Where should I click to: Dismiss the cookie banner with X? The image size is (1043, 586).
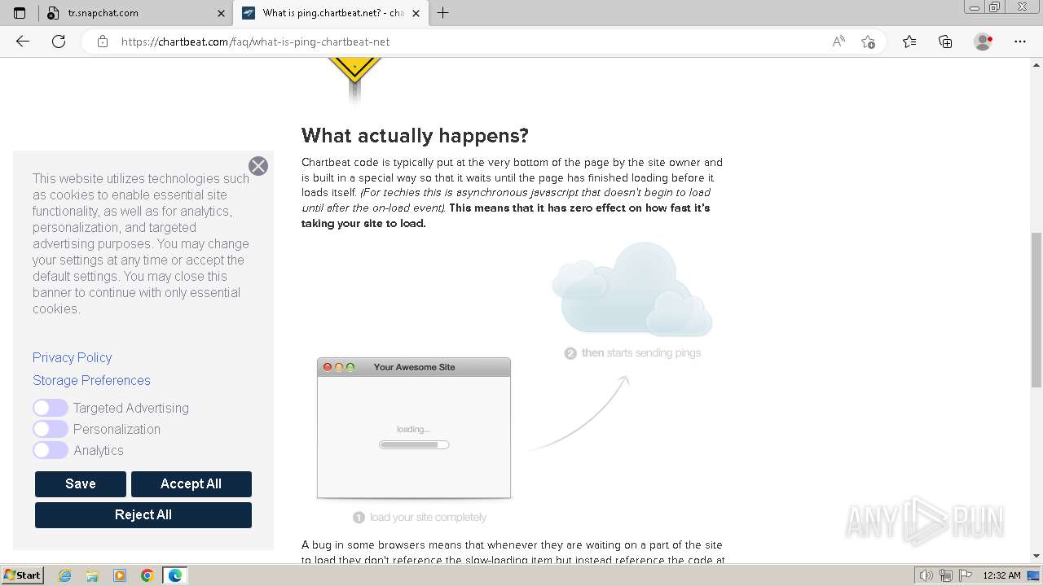pyautogui.click(x=258, y=166)
